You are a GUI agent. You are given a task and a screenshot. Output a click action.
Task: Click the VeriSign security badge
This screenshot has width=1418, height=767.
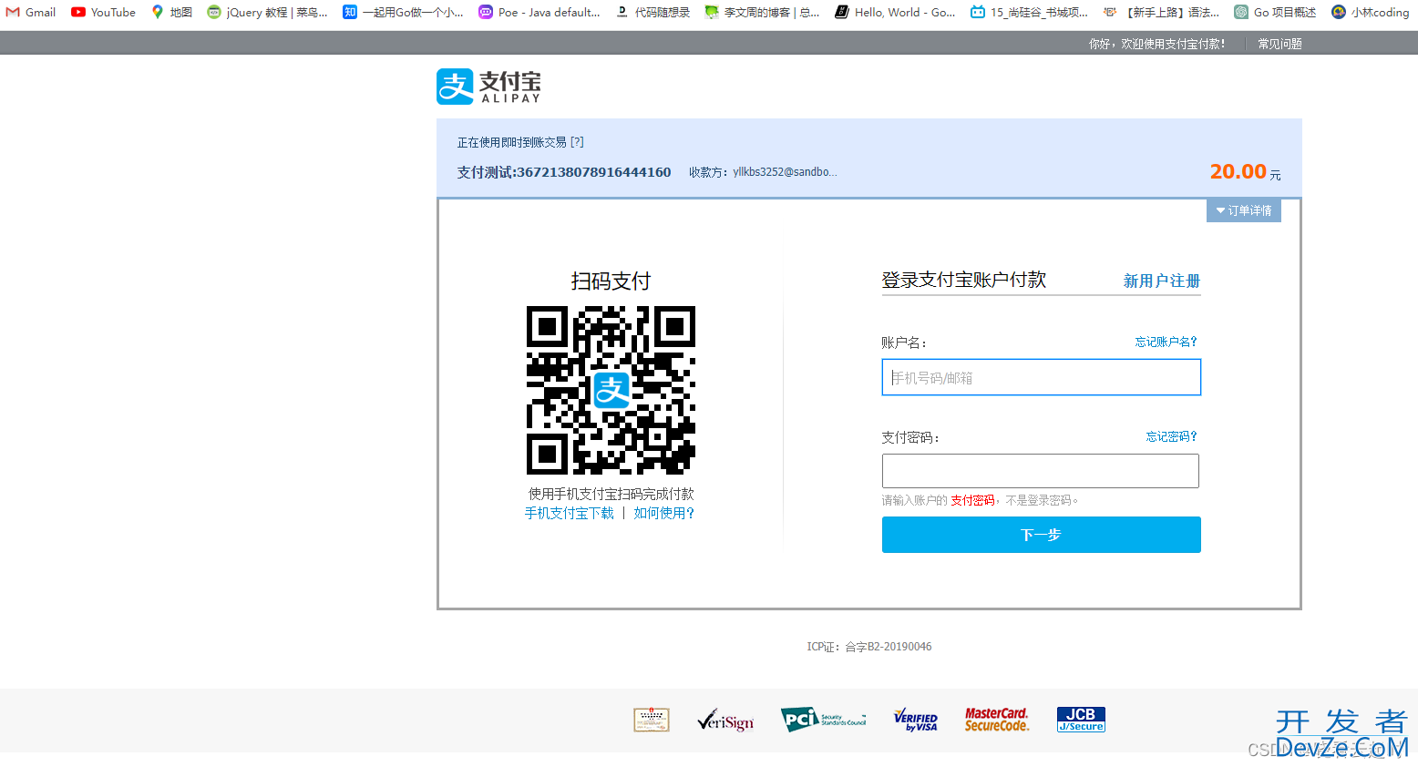tap(725, 721)
